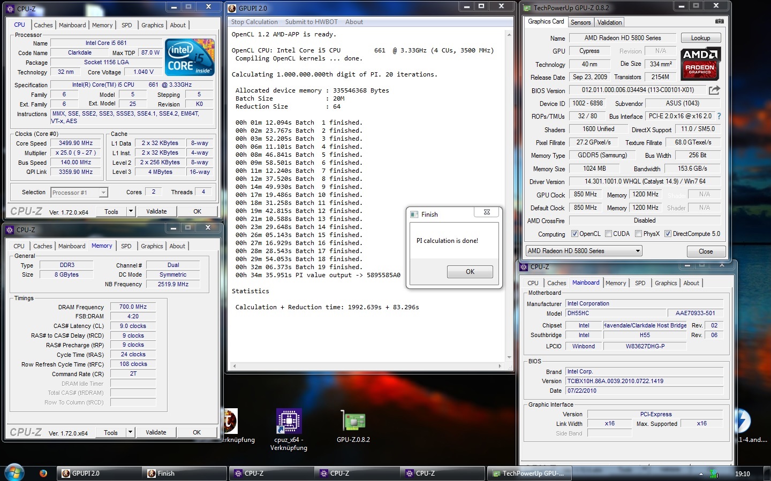
Task: Open the cpuz_x64 shortcut on desktop
Action: [x=289, y=430]
